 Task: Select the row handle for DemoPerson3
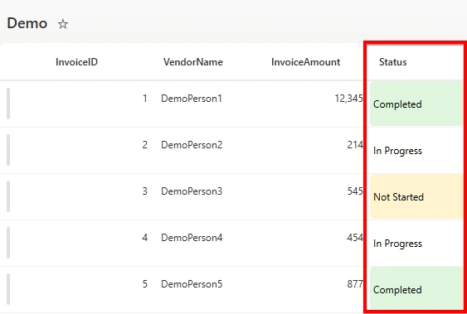tap(8, 196)
